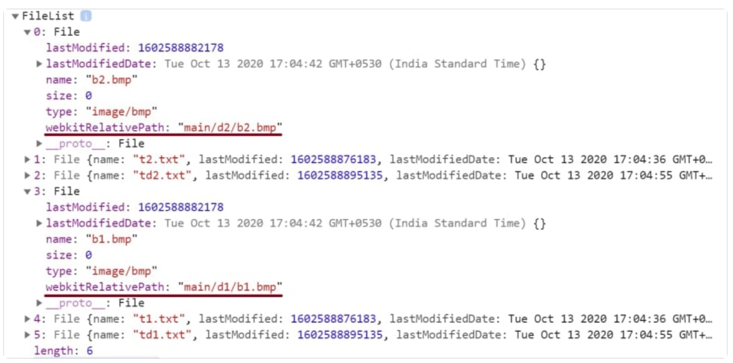The image size is (733, 363).
Task: Collapse the 3: File entry
Action: click(27, 192)
